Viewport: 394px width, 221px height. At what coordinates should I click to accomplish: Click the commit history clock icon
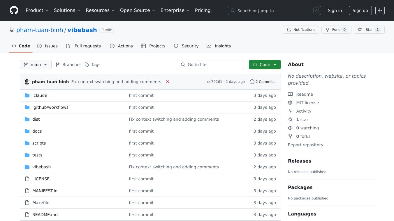click(252, 82)
